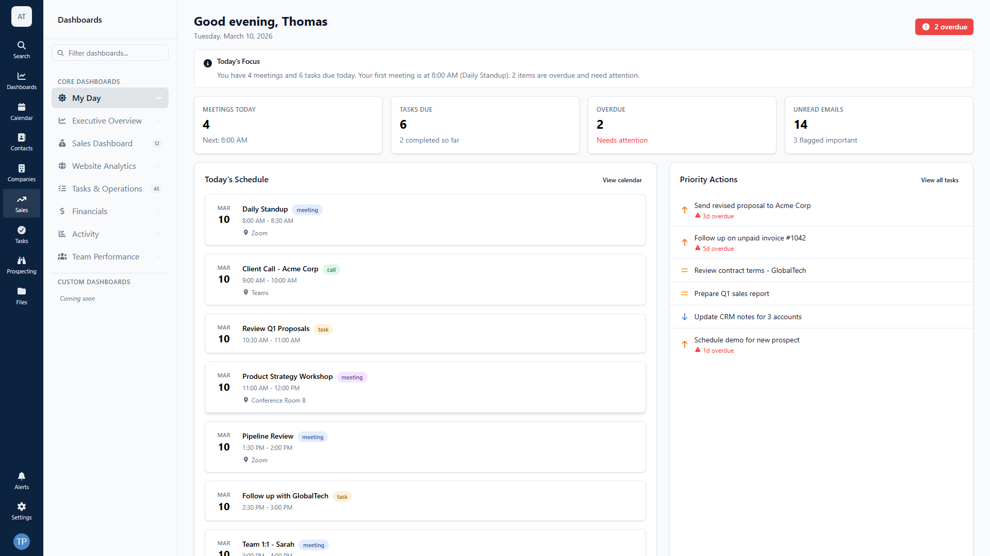Open Alerts bell icon
990x556 pixels.
(22, 481)
